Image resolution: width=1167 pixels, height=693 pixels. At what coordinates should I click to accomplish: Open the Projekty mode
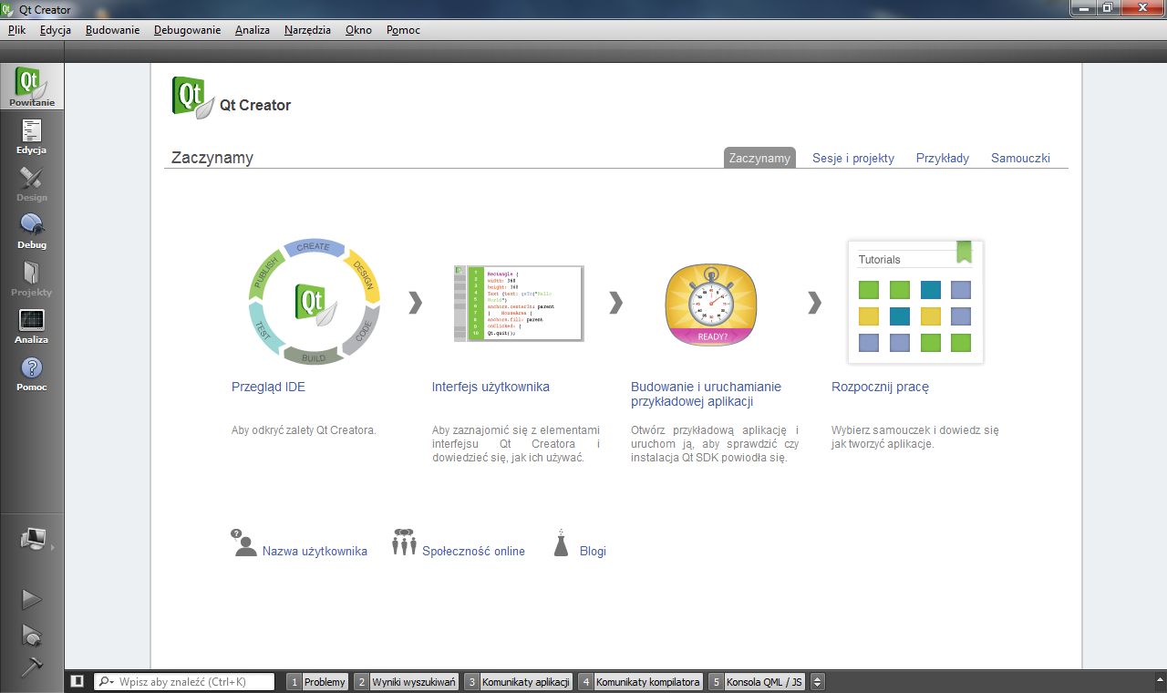(32, 277)
